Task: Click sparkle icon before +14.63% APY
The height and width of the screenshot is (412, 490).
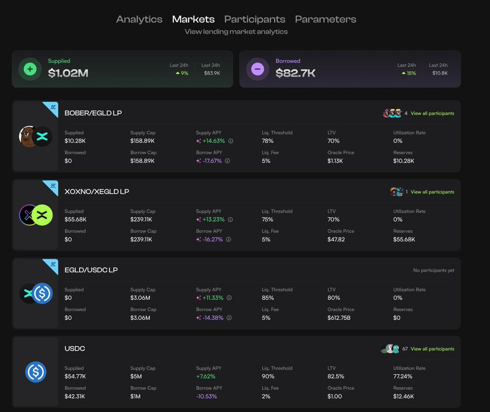Action: click(x=198, y=141)
